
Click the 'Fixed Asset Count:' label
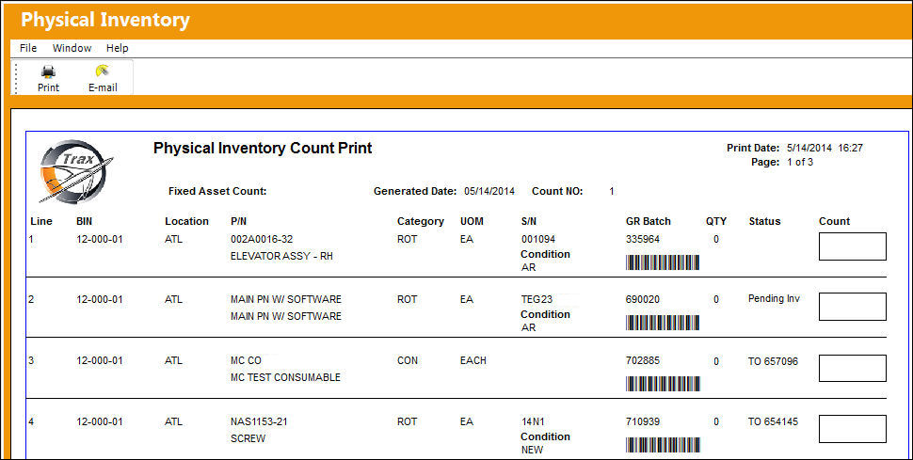click(217, 191)
